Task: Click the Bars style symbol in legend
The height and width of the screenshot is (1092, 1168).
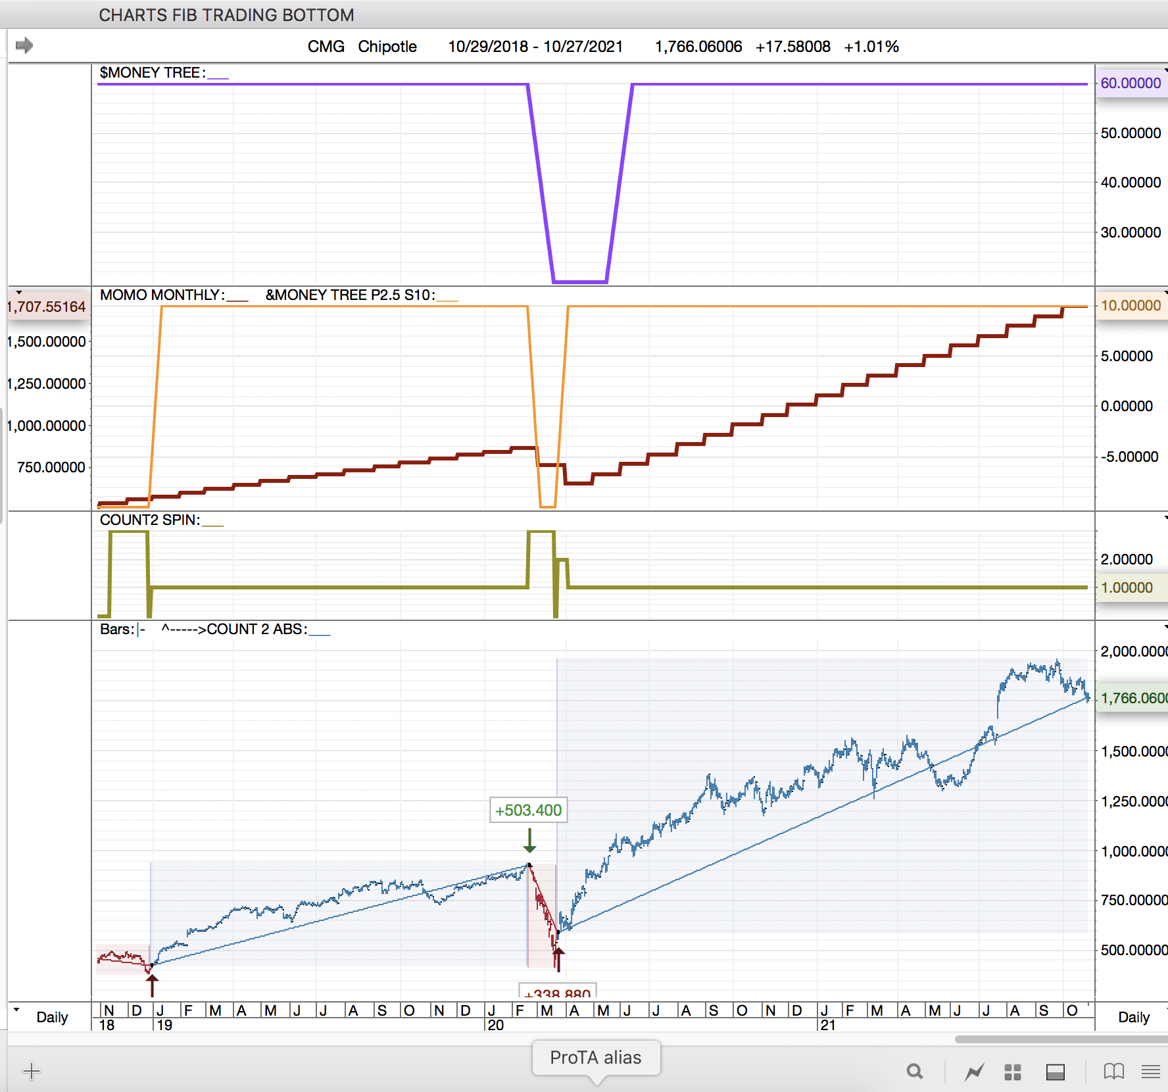Action: [141, 630]
